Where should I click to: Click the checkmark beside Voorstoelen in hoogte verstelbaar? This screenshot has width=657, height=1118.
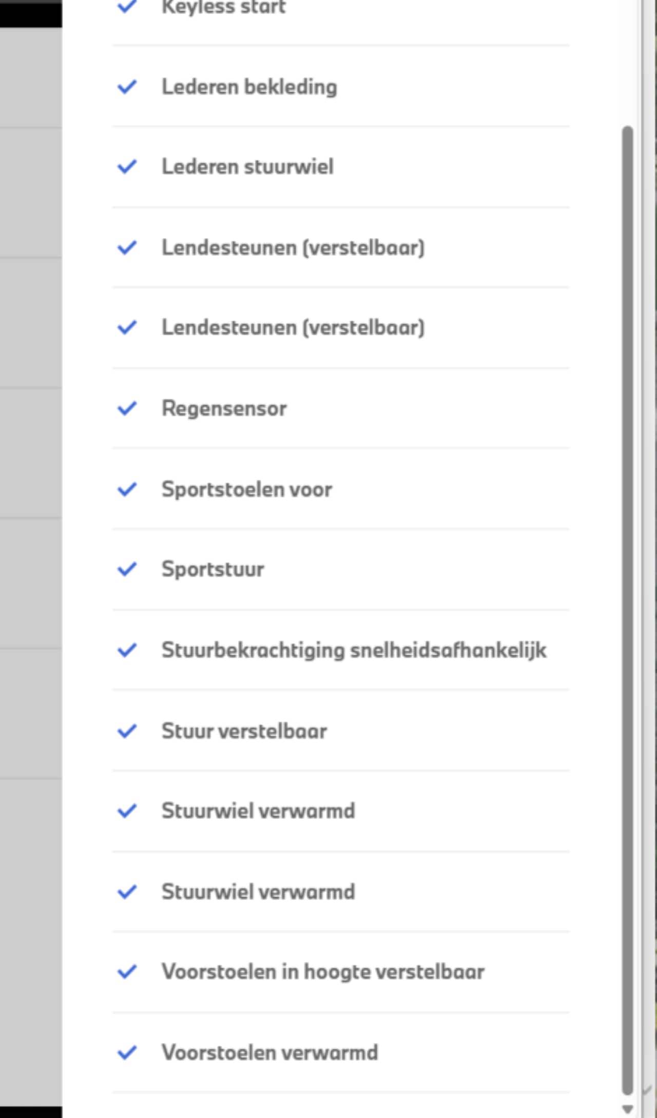[127, 972]
